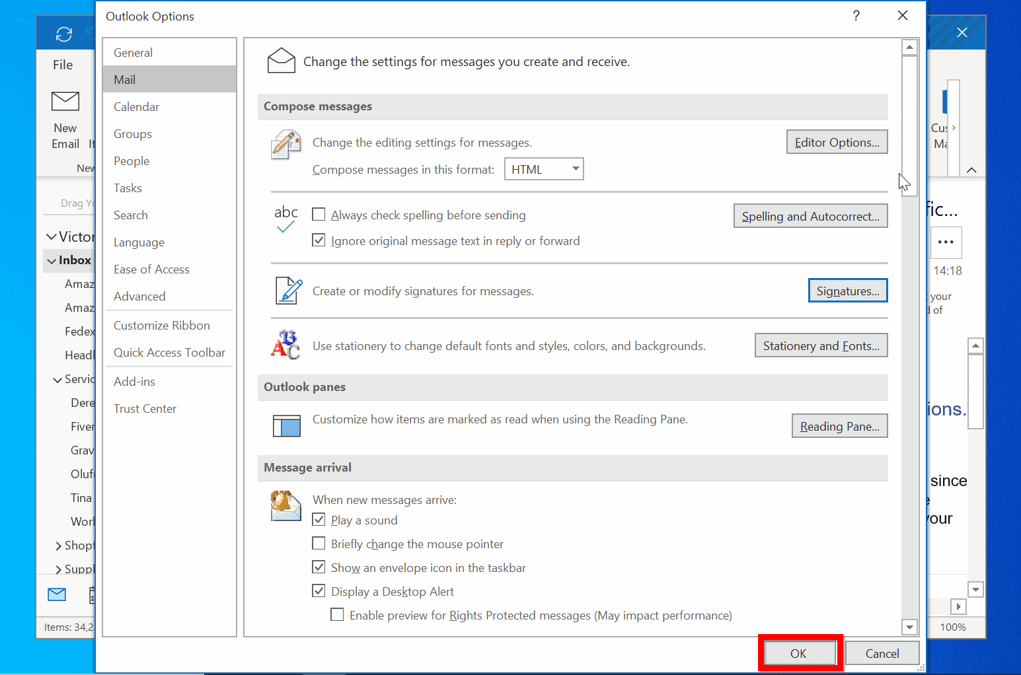This screenshot has width=1021, height=675.
Task: Open dialog help with the question mark icon
Action: coord(856,15)
